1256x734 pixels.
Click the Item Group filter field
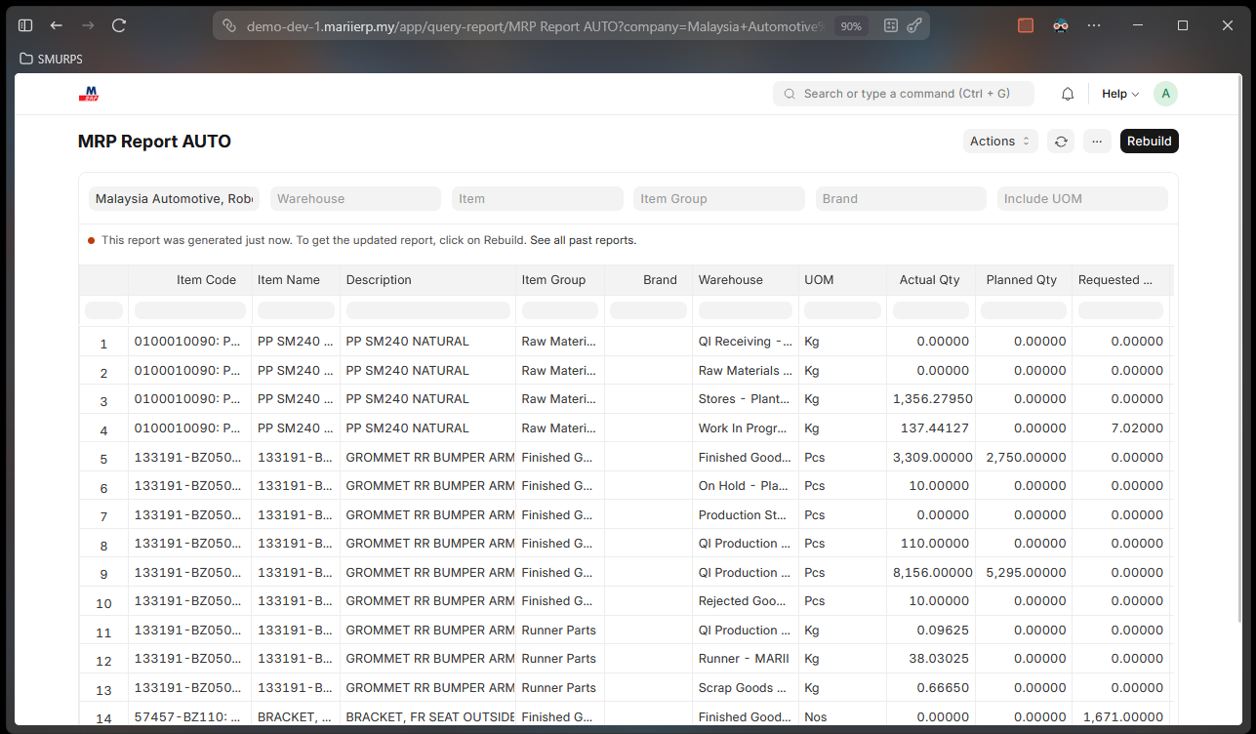tap(718, 199)
